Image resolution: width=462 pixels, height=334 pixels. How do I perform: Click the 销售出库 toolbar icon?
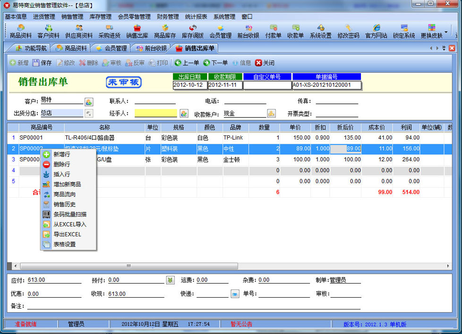click(x=137, y=31)
